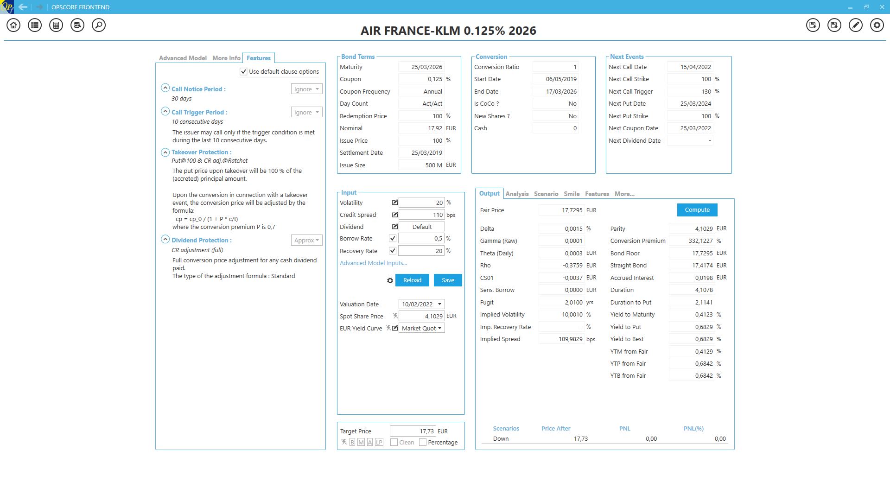The width and height of the screenshot is (890, 482).
Task: Click the edit icon beside EUR Yield Curve
Action: 395,328
